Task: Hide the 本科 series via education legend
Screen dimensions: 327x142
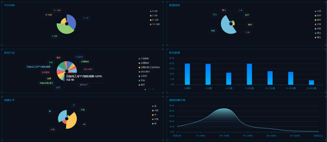Action: point(318,29)
